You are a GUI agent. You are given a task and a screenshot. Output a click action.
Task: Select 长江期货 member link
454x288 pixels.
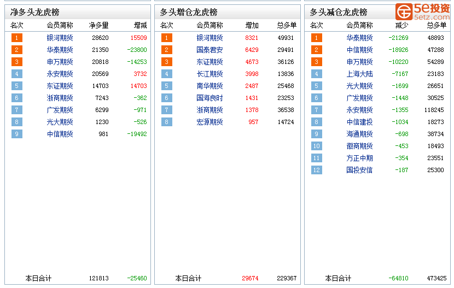(x=209, y=74)
